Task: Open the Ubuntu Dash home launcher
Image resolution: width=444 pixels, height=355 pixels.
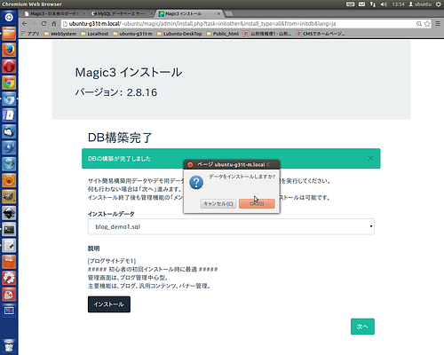Action: pyautogui.click(x=9, y=17)
